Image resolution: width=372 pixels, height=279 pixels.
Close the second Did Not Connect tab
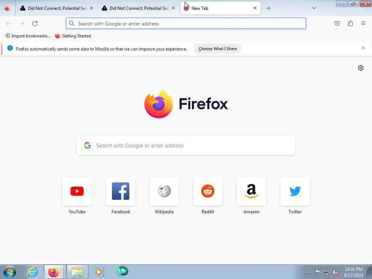click(x=173, y=8)
